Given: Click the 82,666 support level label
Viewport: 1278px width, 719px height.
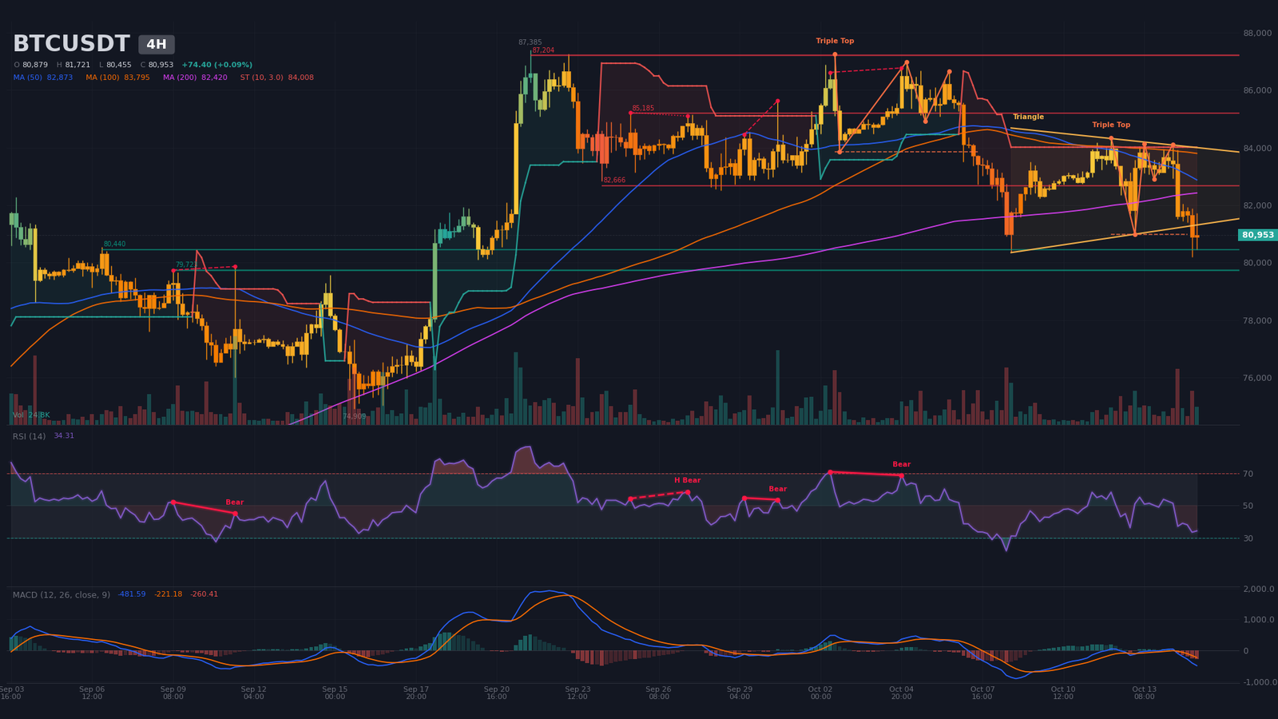Looking at the screenshot, I should pyautogui.click(x=614, y=181).
